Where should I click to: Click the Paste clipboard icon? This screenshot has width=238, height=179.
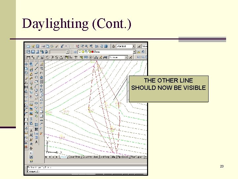point(52,46)
